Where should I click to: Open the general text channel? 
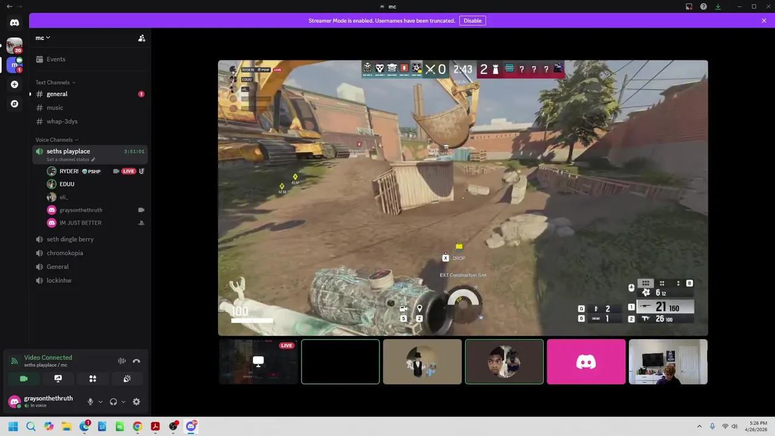[90, 94]
